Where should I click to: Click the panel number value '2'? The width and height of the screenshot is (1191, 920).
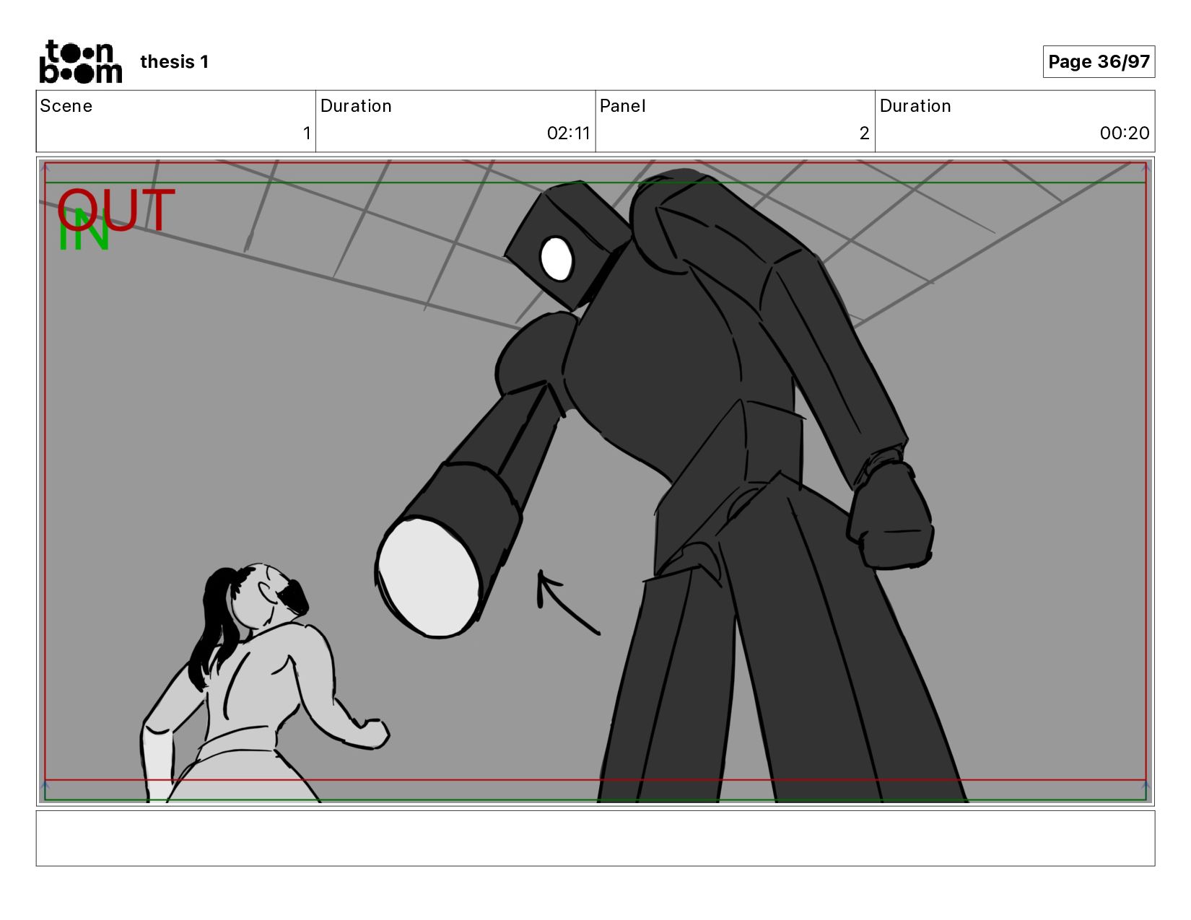tap(864, 133)
